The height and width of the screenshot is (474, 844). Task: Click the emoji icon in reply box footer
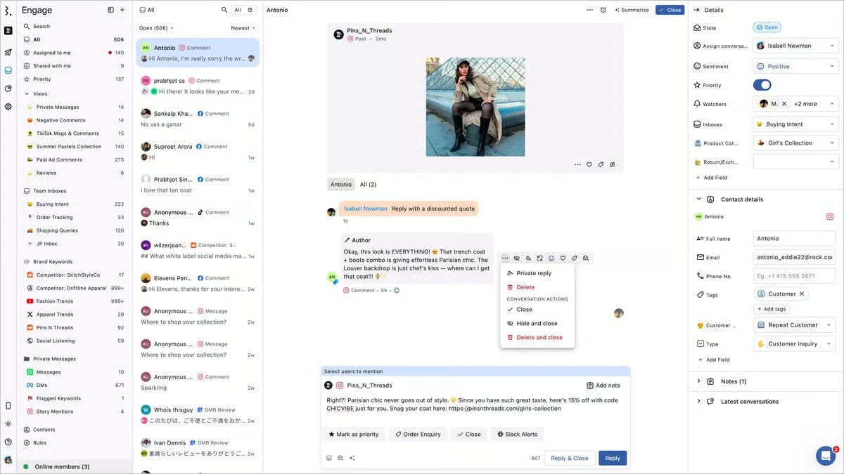328,458
